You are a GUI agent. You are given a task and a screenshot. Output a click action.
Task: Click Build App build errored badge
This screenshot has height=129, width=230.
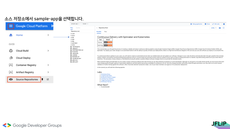click(x=108, y=45)
